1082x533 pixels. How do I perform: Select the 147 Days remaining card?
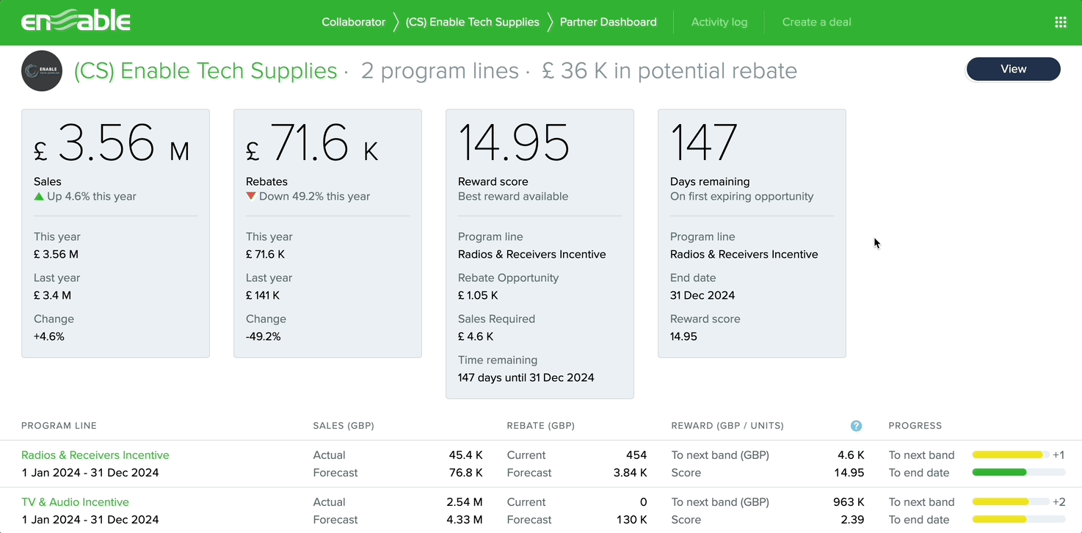752,233
